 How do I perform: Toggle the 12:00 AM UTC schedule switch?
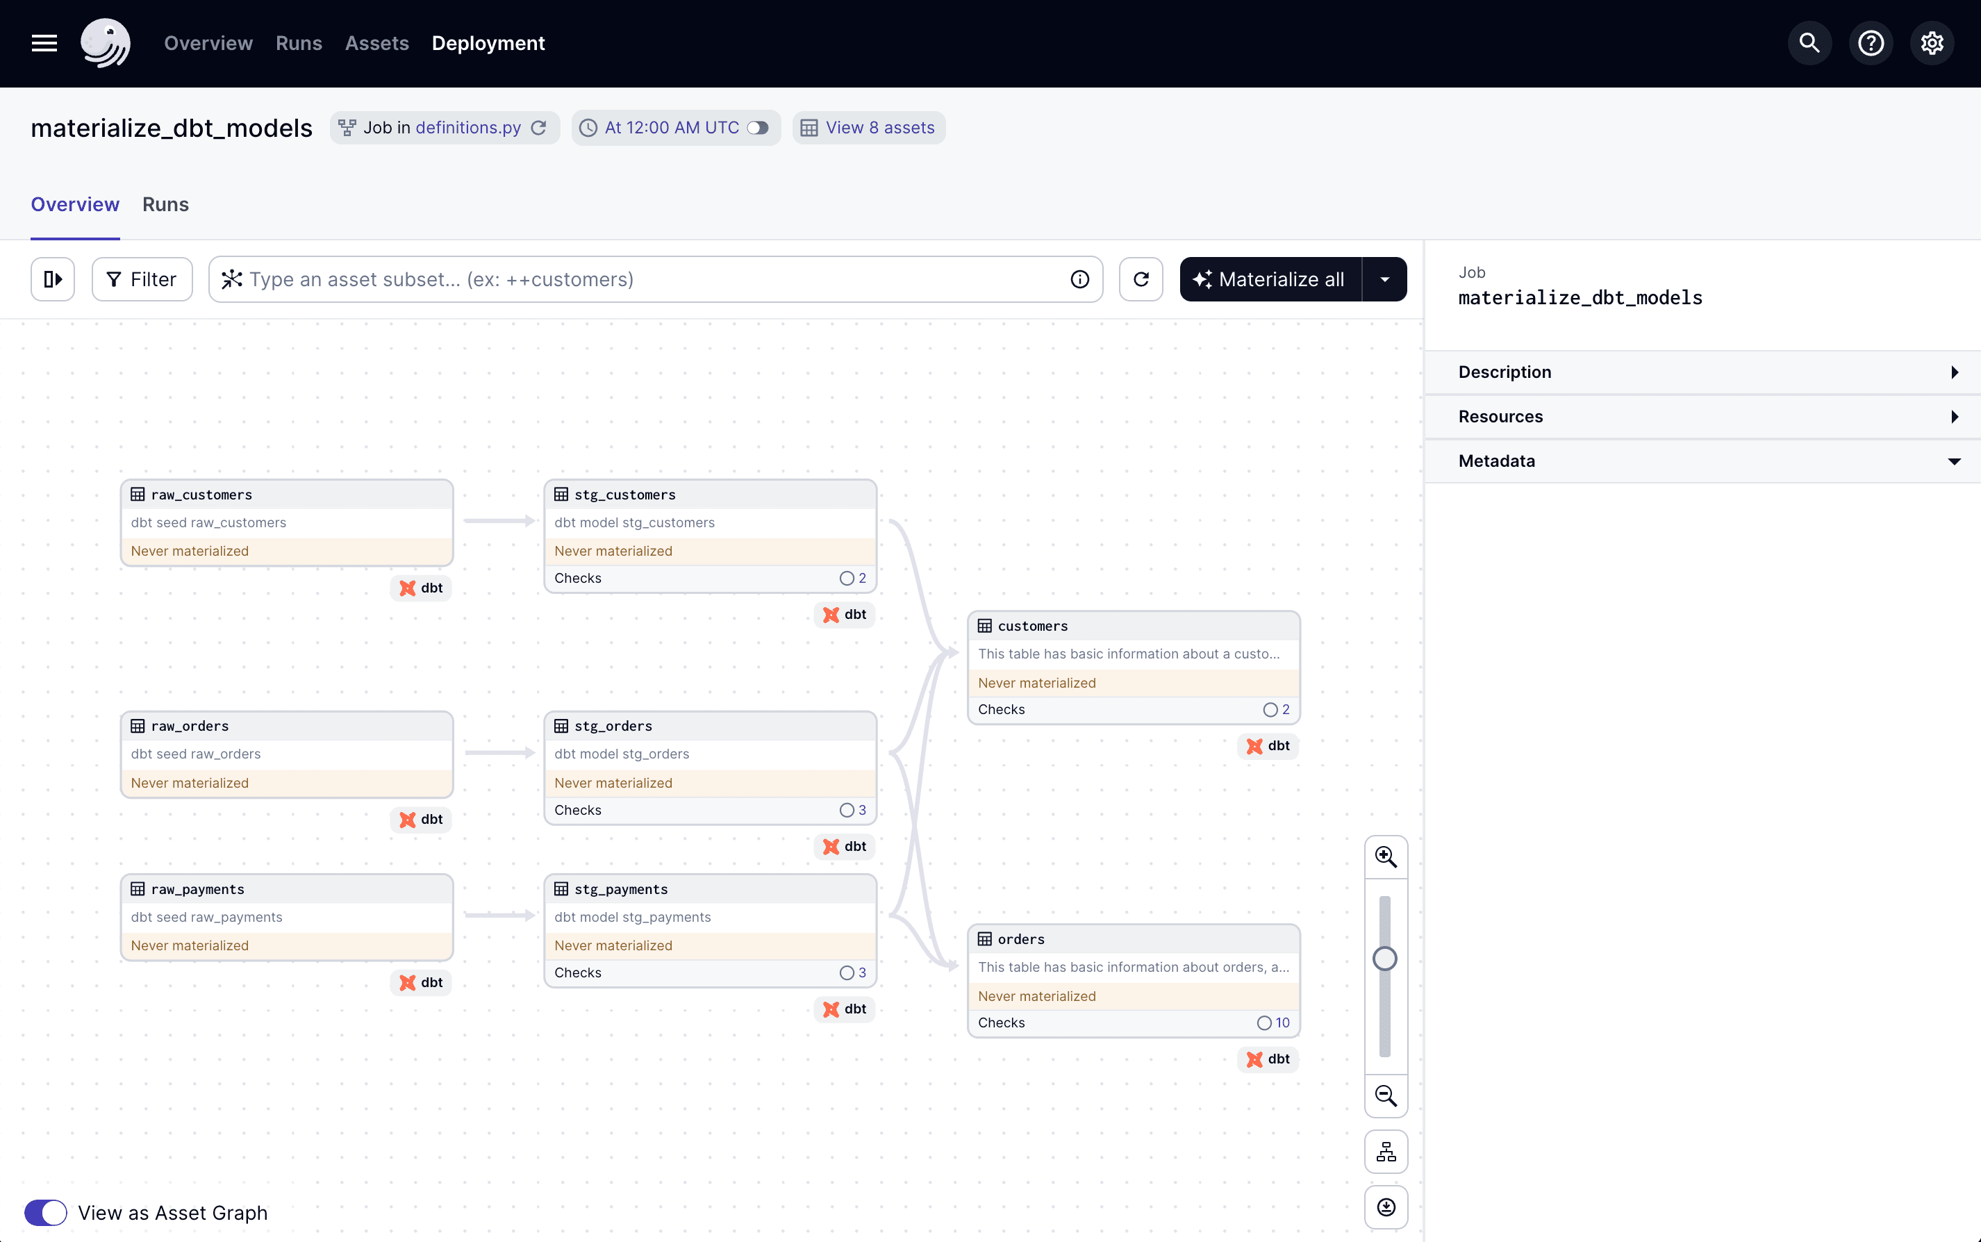point(758,127)
